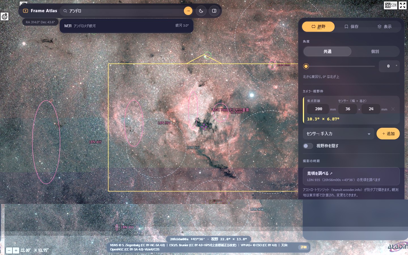Click the LBN 333 map label
Viewport: 408px width, 255px height.
(x=127, y=227)
